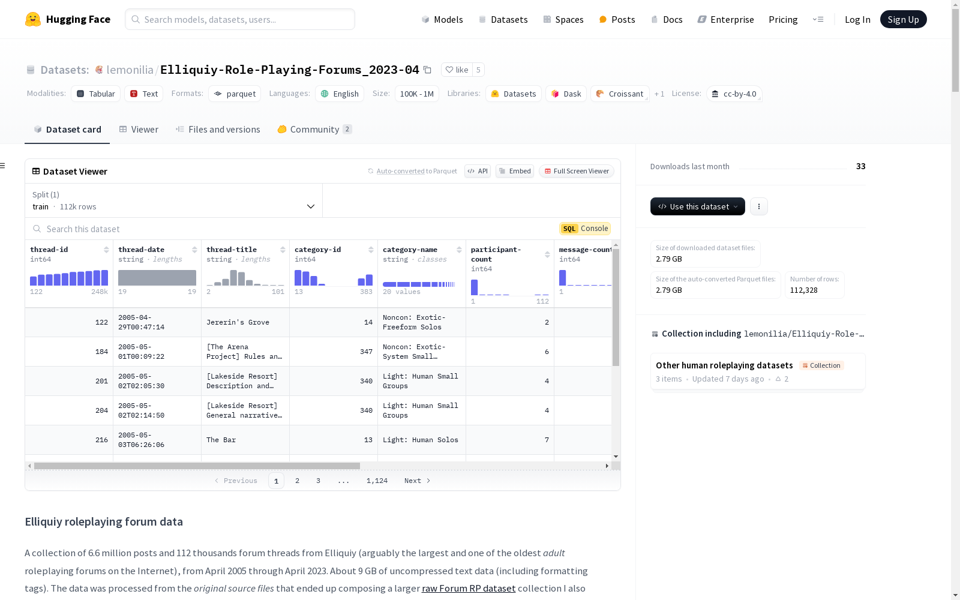The image size is (960, 600).
Task: Open the SQL Console
Action: [x=585, y=229]
